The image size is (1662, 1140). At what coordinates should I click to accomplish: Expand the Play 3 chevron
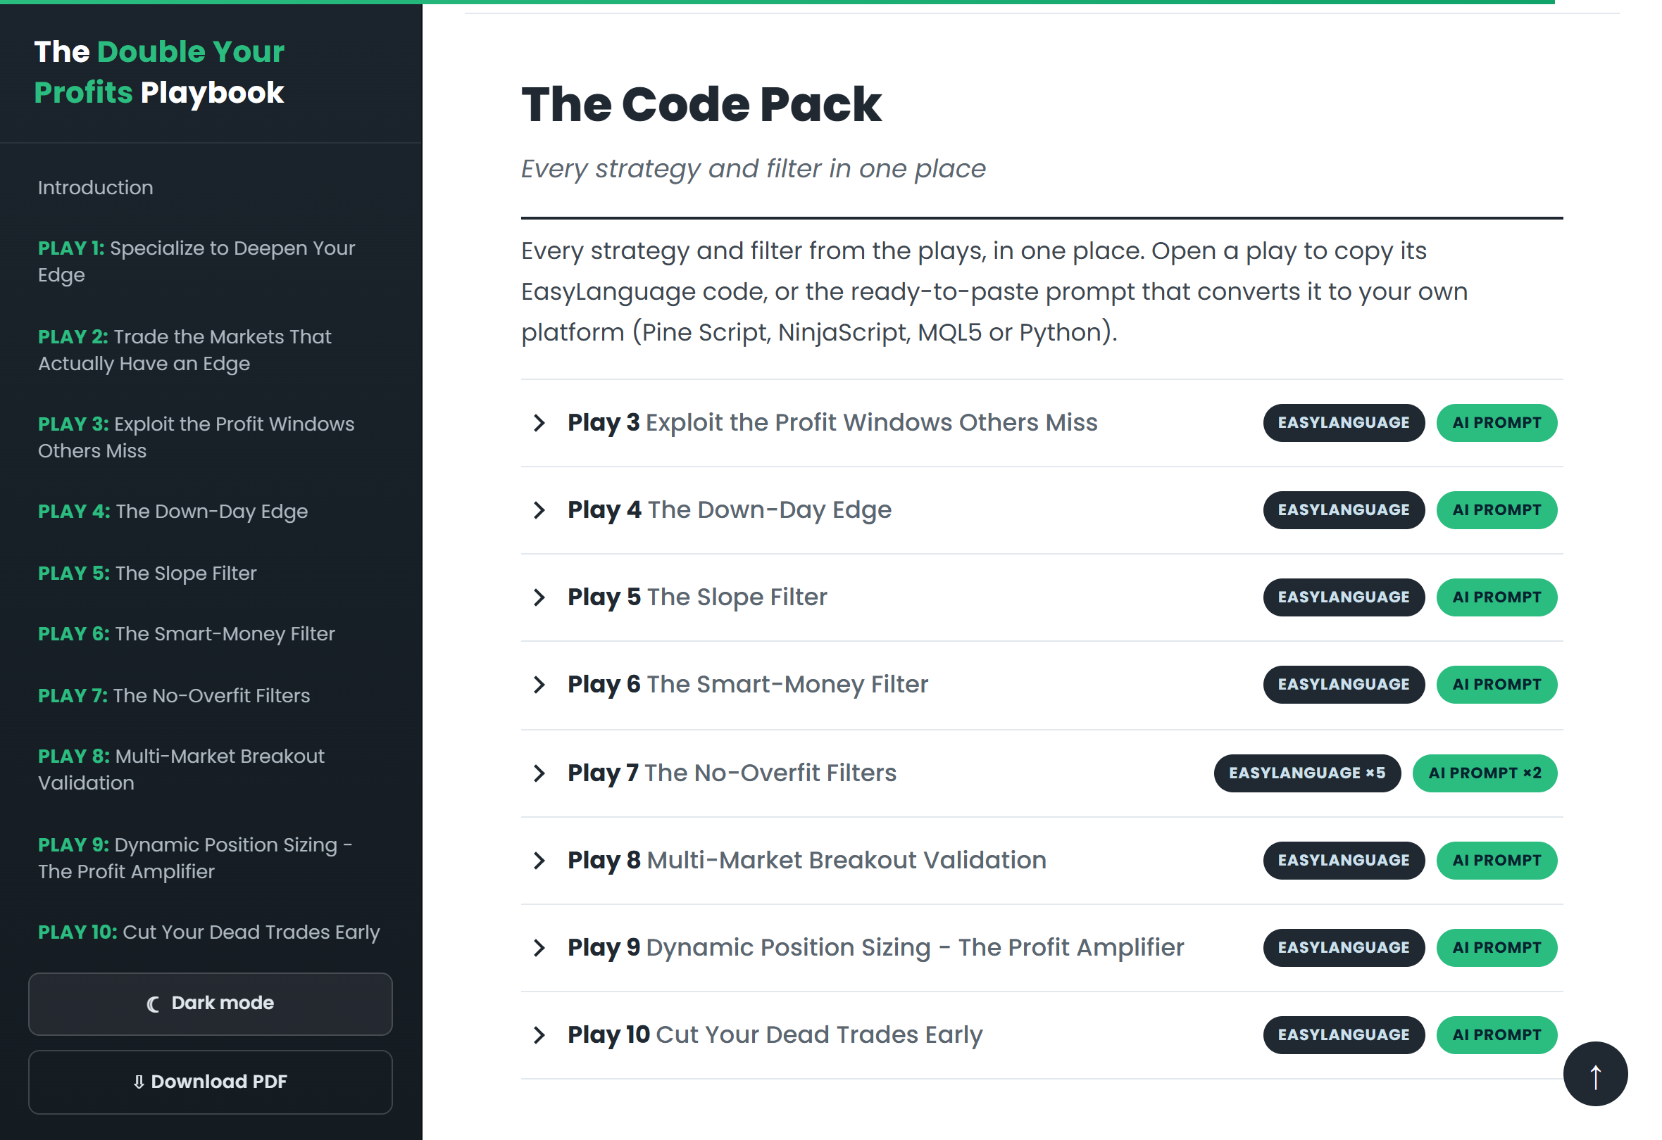539,422
